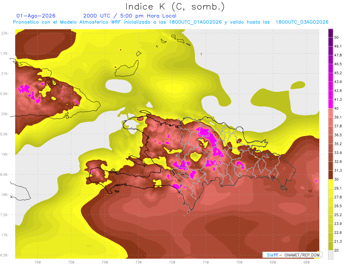Click the legend value 45.2

point(338,73)
